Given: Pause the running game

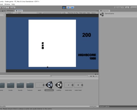Looking at the screenshot, I should tap(68, 7).
